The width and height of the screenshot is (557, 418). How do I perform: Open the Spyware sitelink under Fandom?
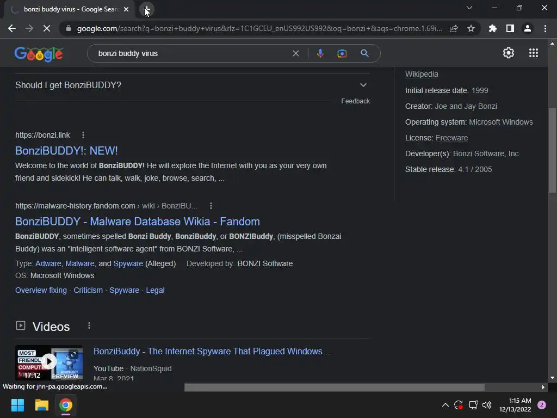tap(125, 290)
